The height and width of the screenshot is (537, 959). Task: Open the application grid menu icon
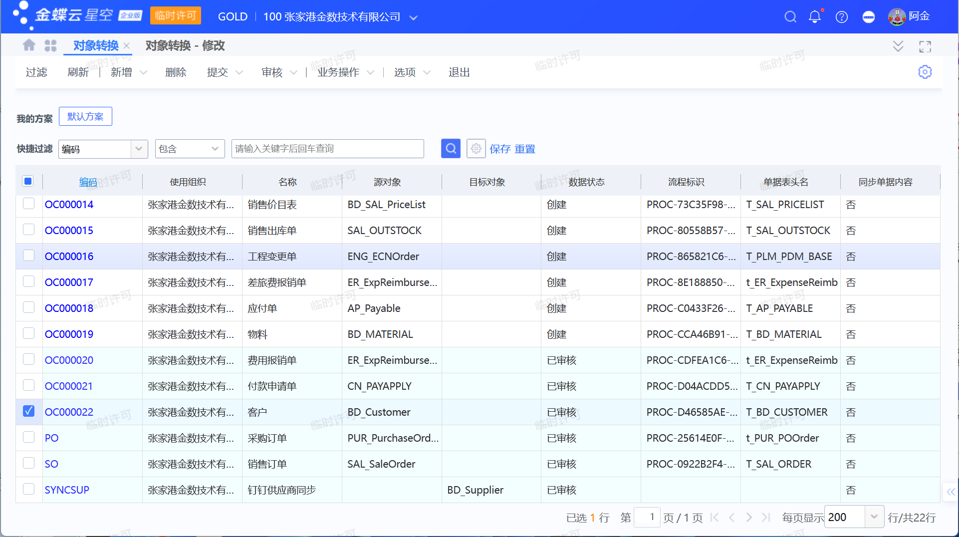pyautogui.click(x=50, y=45)
